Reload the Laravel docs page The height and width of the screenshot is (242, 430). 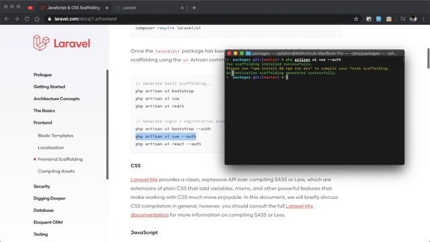[x=27, y=19]
